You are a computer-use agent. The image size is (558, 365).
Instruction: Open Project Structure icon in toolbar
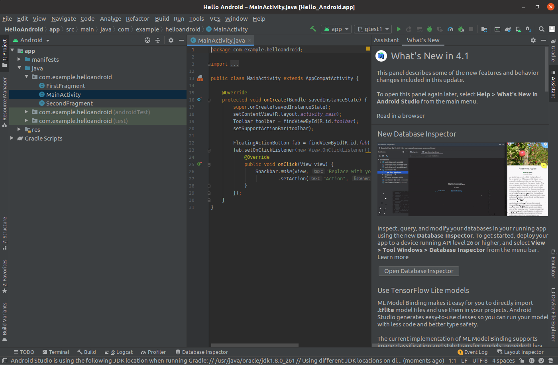click(x=484, y=29)
